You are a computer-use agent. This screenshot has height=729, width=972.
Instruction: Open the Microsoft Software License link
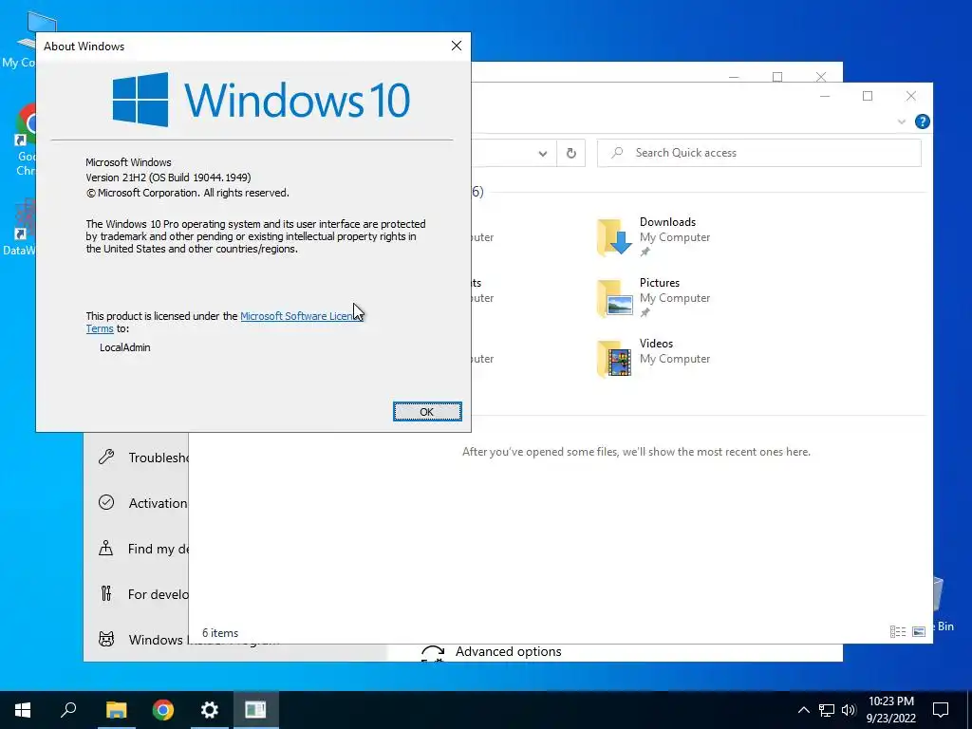[x=301, y=316]
